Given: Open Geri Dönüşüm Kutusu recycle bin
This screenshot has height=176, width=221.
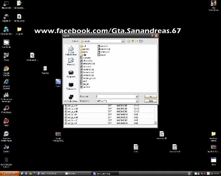Looking at the screenshot, I should (x=6, y=162).
